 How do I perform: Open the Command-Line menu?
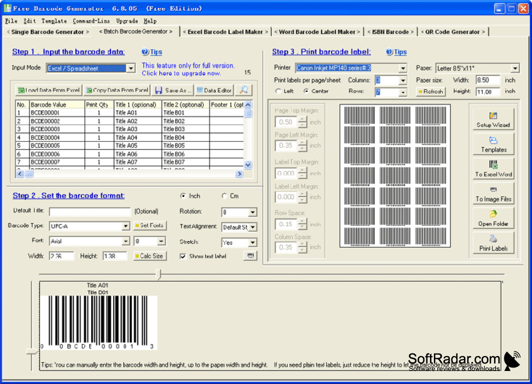click(x=91, y=21)
